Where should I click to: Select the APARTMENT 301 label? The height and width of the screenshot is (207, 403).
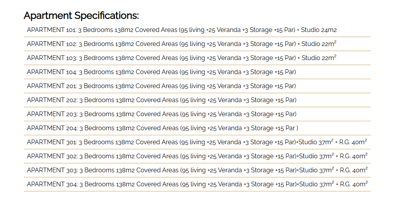coord(52,142)
